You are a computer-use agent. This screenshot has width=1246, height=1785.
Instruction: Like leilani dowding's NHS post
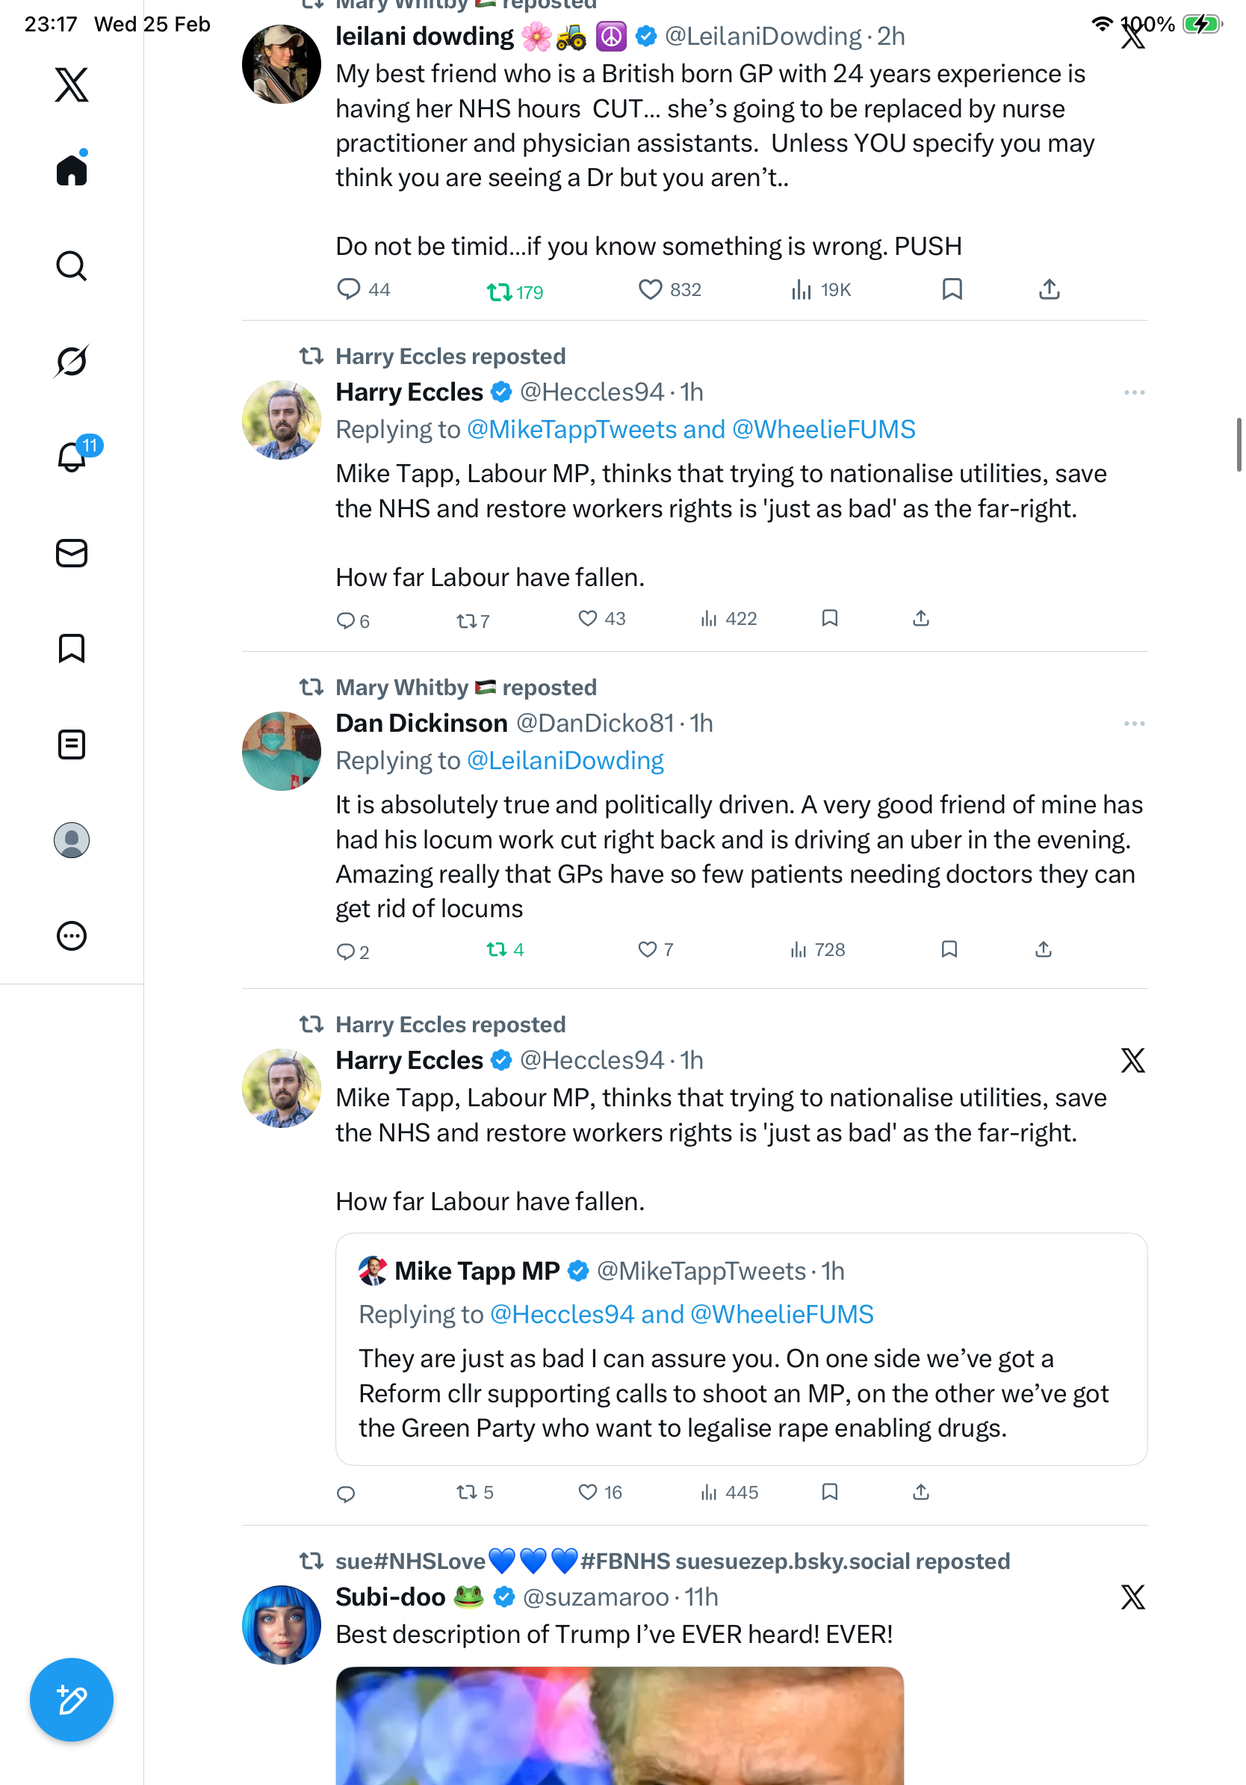click(x=649, y=290)
